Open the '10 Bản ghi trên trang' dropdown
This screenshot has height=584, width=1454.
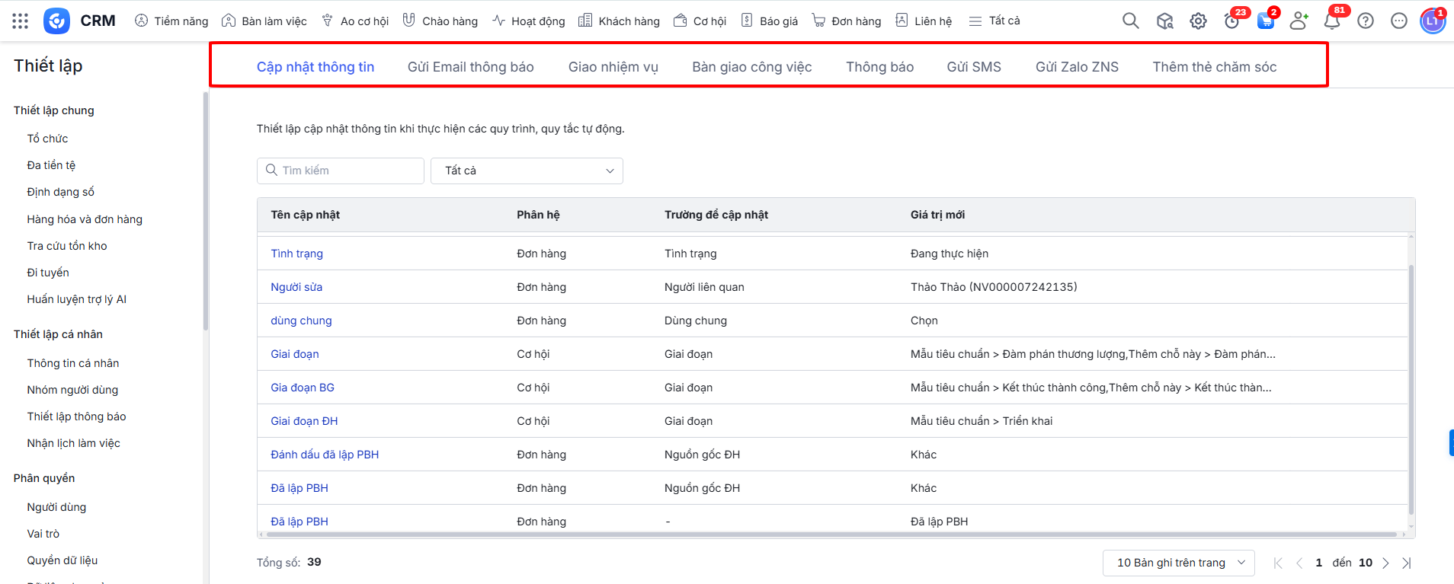tap(1178, 563)
